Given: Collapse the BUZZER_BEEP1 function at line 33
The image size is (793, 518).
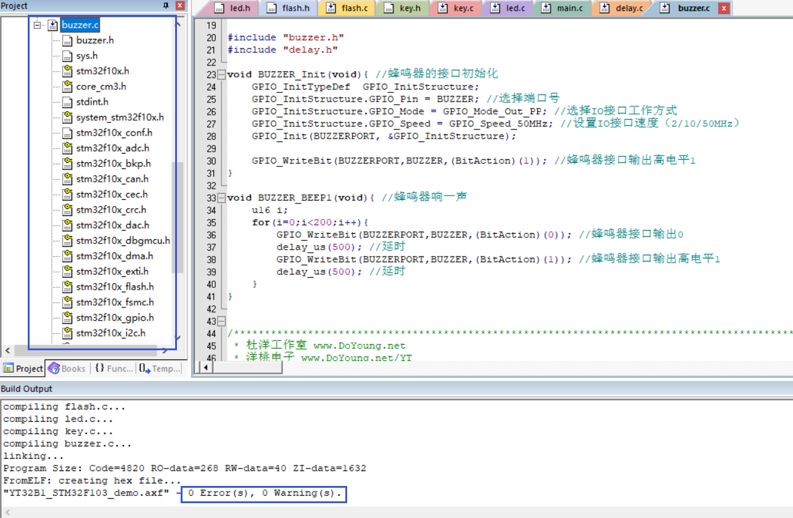Looking at the screenshot, I should pos(222,198).
